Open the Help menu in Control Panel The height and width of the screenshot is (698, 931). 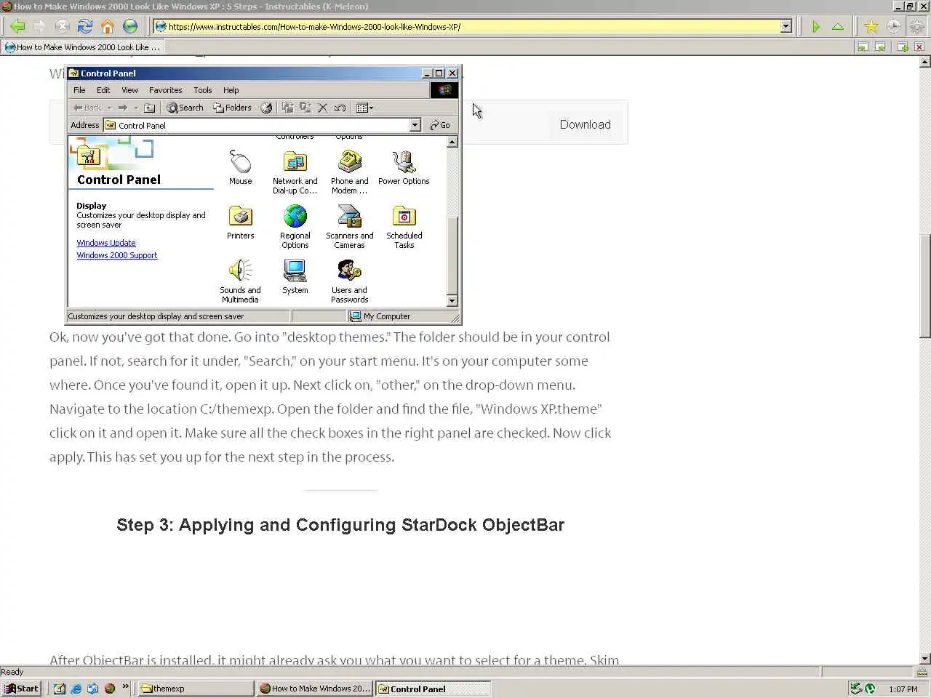click(x=231, y=90)
